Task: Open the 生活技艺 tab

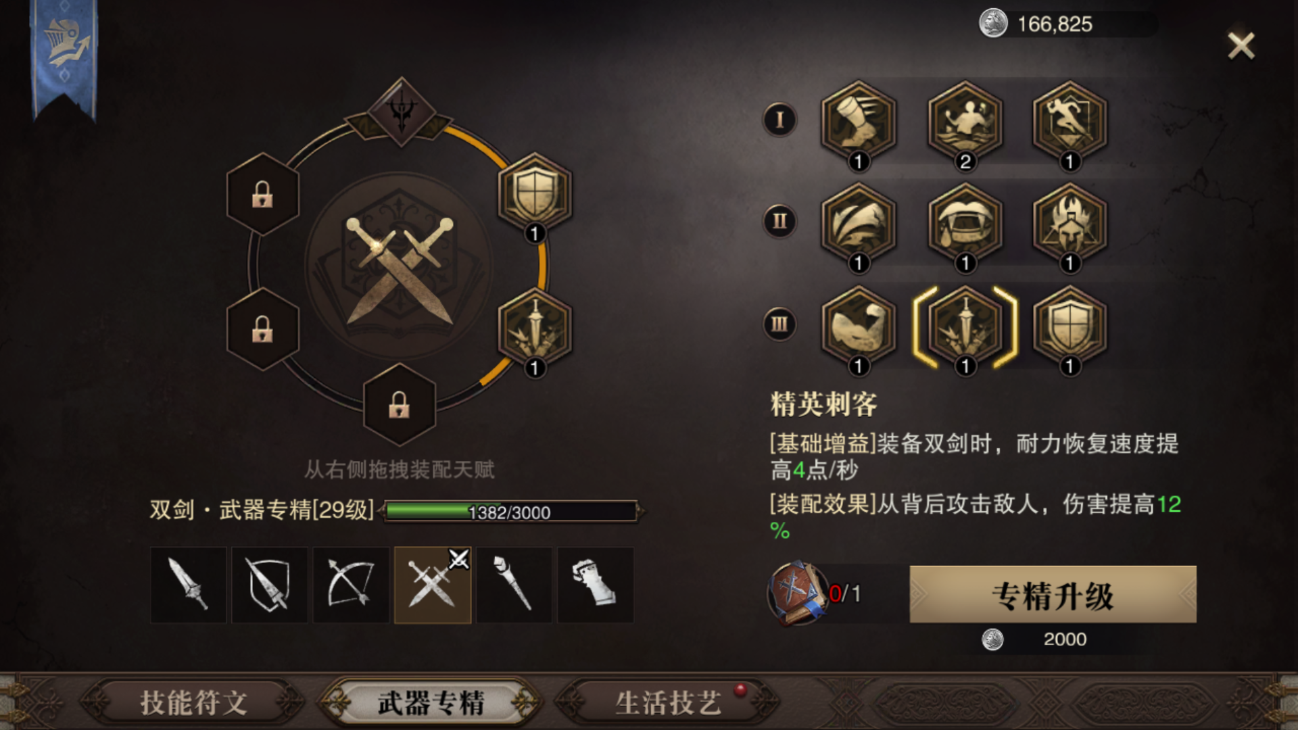Action: coord(668,703)
